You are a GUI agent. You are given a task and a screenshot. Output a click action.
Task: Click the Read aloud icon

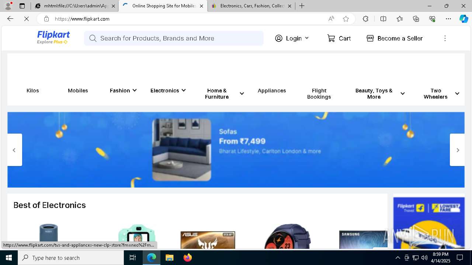pyautogui.click(x=331, y=19)
